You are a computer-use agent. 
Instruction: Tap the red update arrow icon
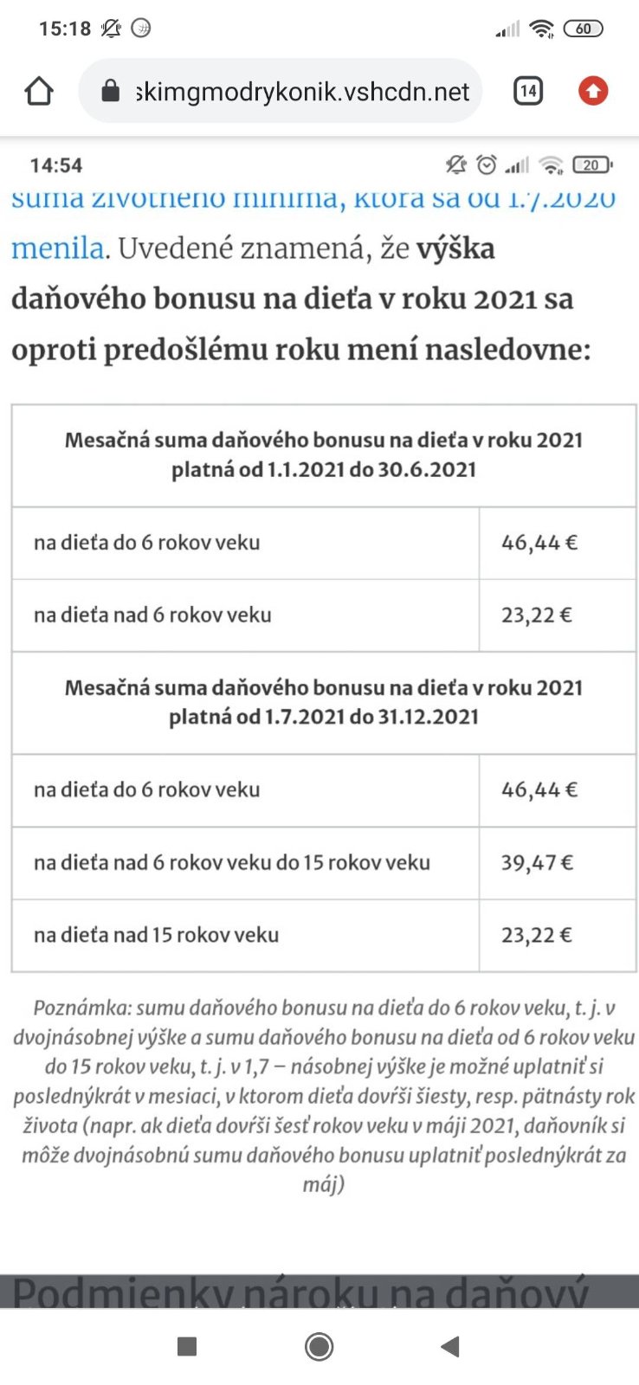593,91
